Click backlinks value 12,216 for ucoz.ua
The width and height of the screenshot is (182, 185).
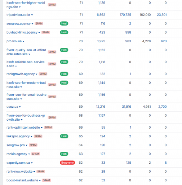point(101,107)
